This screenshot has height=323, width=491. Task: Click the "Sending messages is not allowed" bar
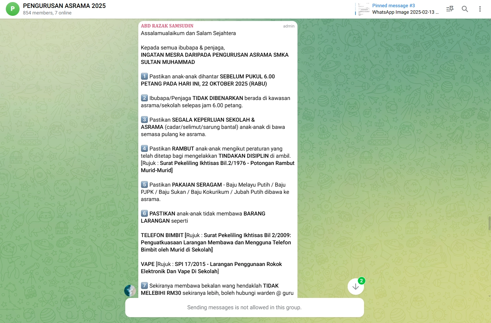[x=244, y=308]
